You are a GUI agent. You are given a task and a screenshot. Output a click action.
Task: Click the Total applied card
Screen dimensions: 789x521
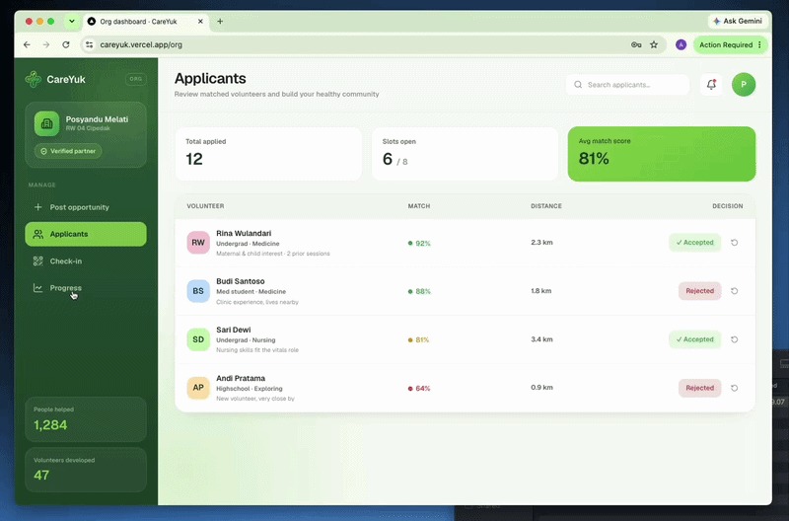click(268, 154)
